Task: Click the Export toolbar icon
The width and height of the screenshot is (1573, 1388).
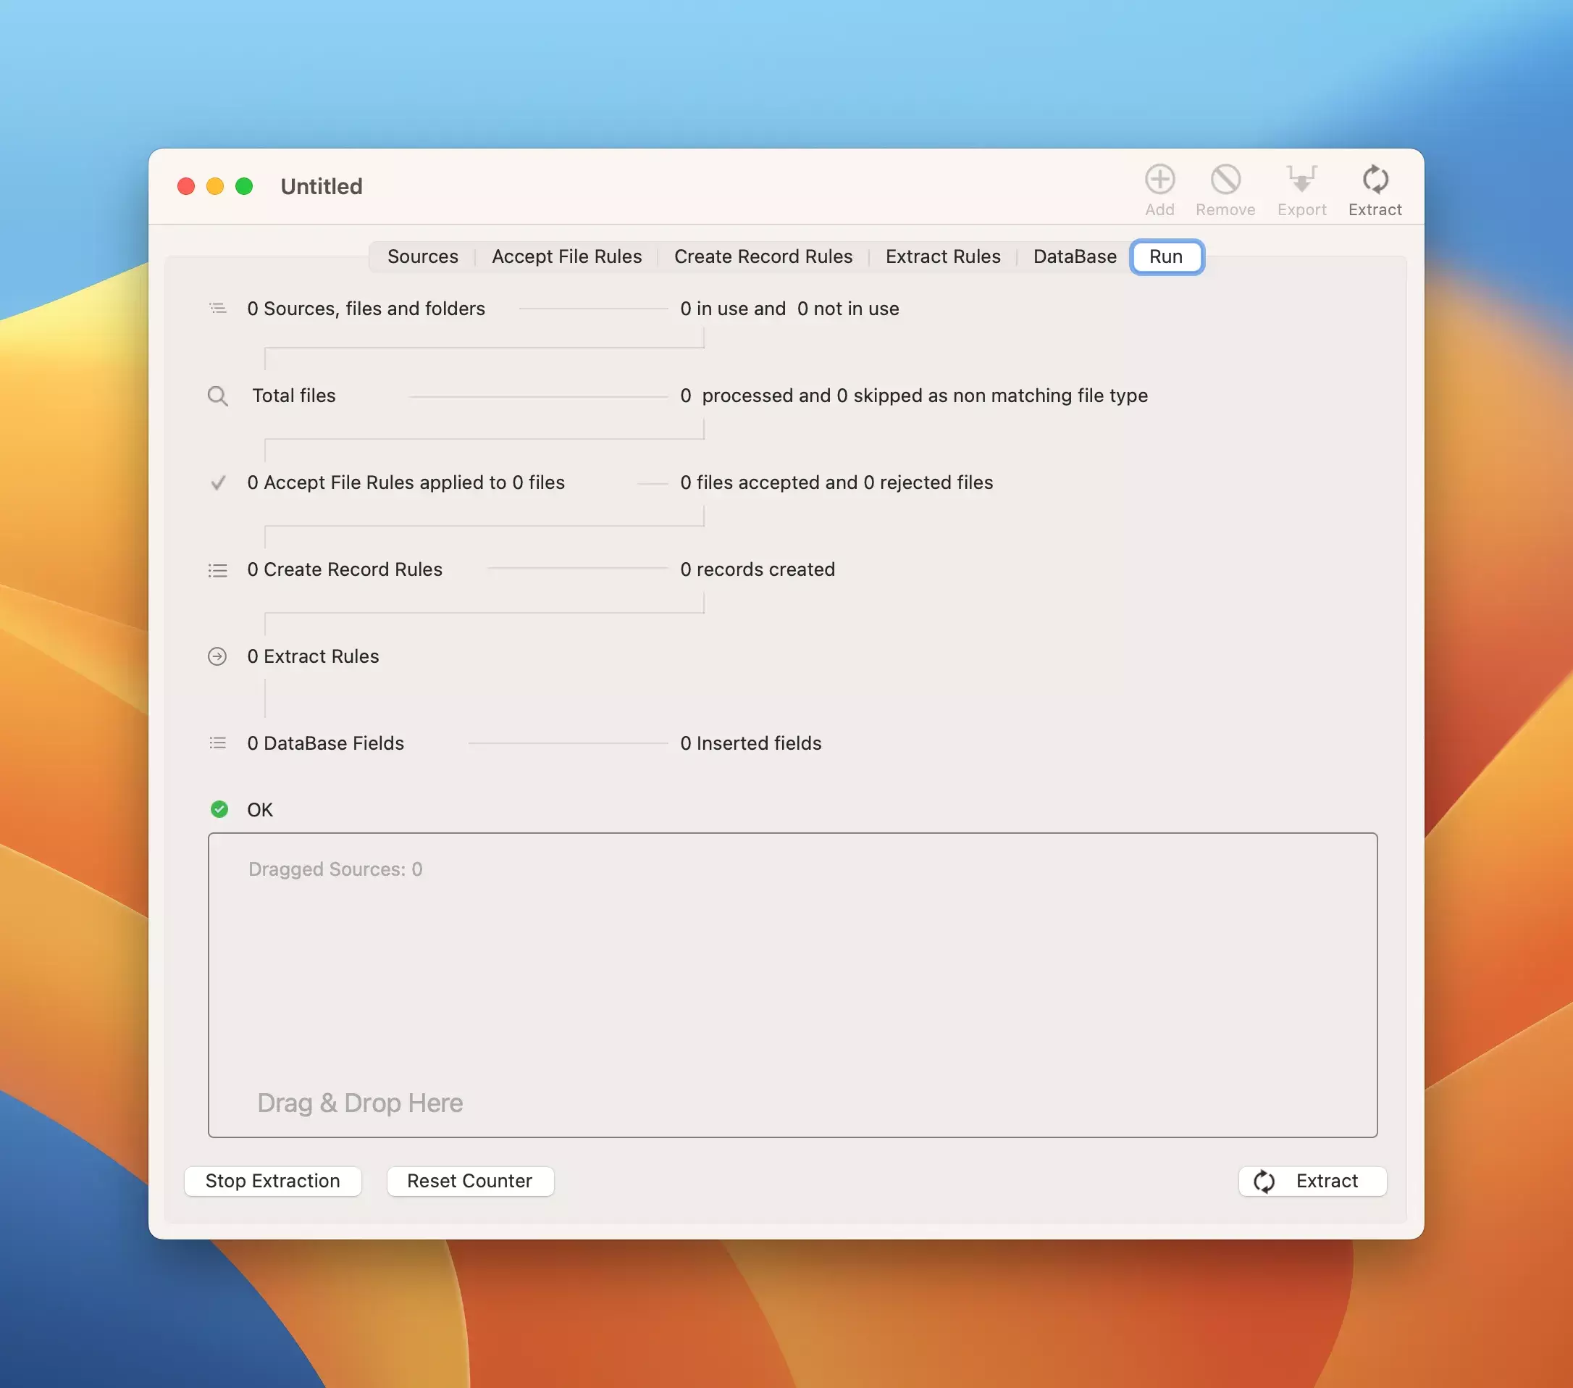Action: click(x=1301, y=180)
